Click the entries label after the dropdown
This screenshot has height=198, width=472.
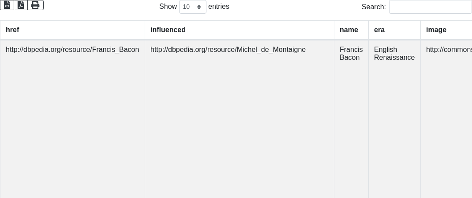pyautogui.click(x=219, y=7)
